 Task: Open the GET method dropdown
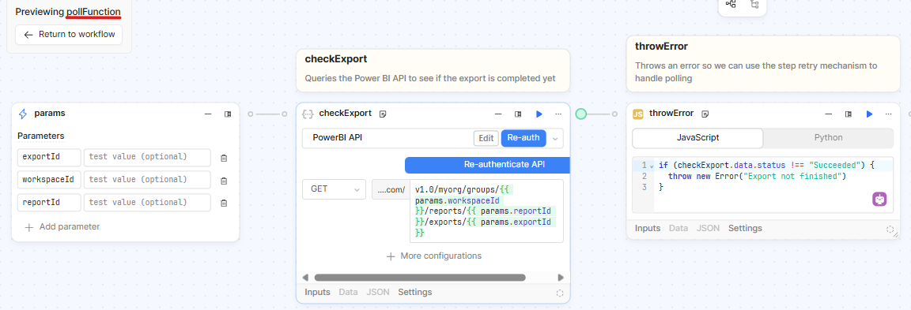[x=334, y=189]
